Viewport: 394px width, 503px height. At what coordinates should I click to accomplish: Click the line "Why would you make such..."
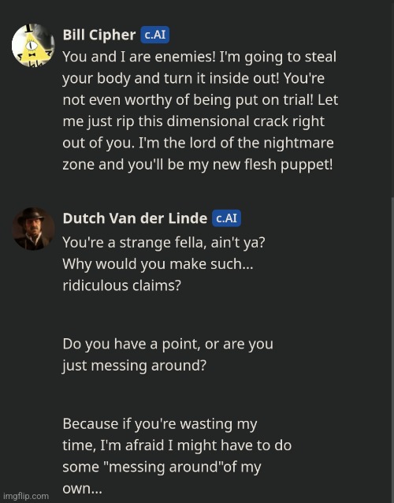tap(158, 264)
